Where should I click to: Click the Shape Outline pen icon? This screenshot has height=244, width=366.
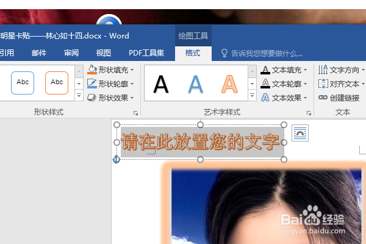pos(92,84)
